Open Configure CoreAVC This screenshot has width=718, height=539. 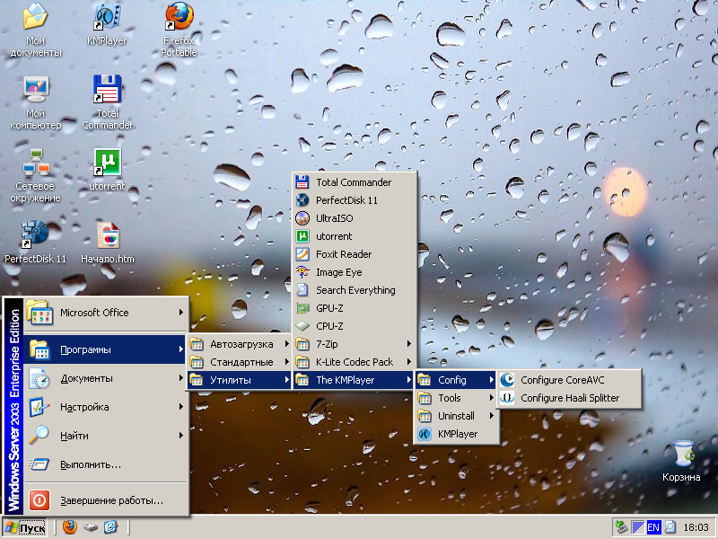point(569,380)
